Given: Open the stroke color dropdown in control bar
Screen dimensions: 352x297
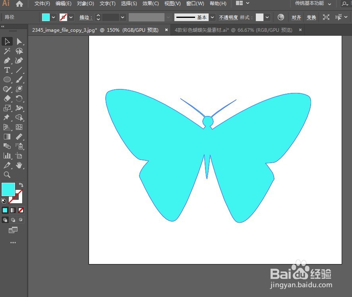Looking at the screenshot, I should click(71, 17).
